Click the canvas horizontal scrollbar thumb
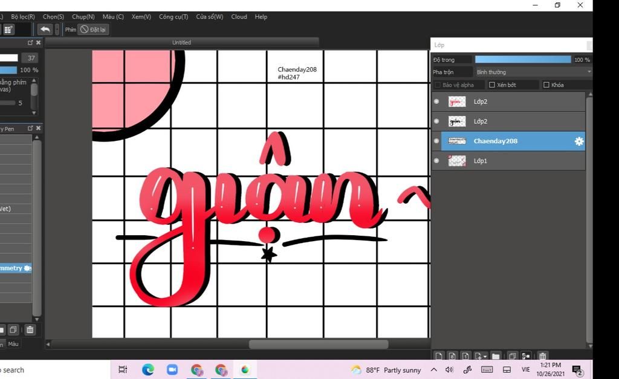 [318, 345]
